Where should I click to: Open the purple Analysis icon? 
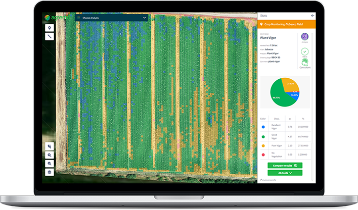pos(304,37)
